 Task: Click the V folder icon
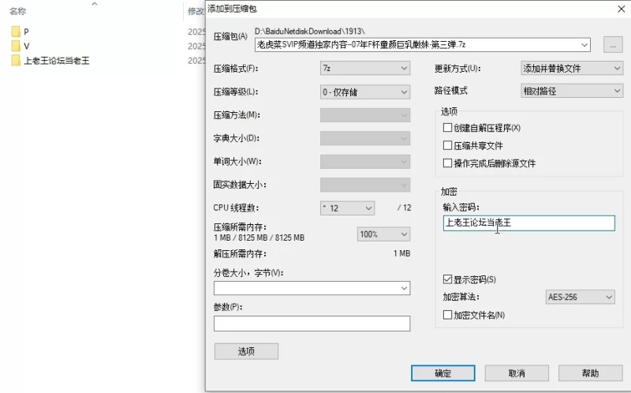click(17, 46)
